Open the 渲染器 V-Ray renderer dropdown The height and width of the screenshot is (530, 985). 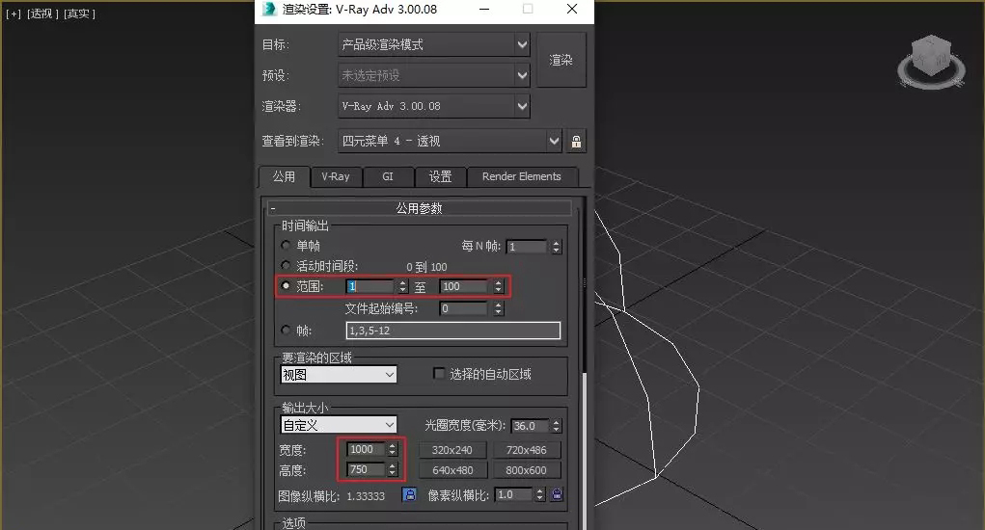click(434, 106)
